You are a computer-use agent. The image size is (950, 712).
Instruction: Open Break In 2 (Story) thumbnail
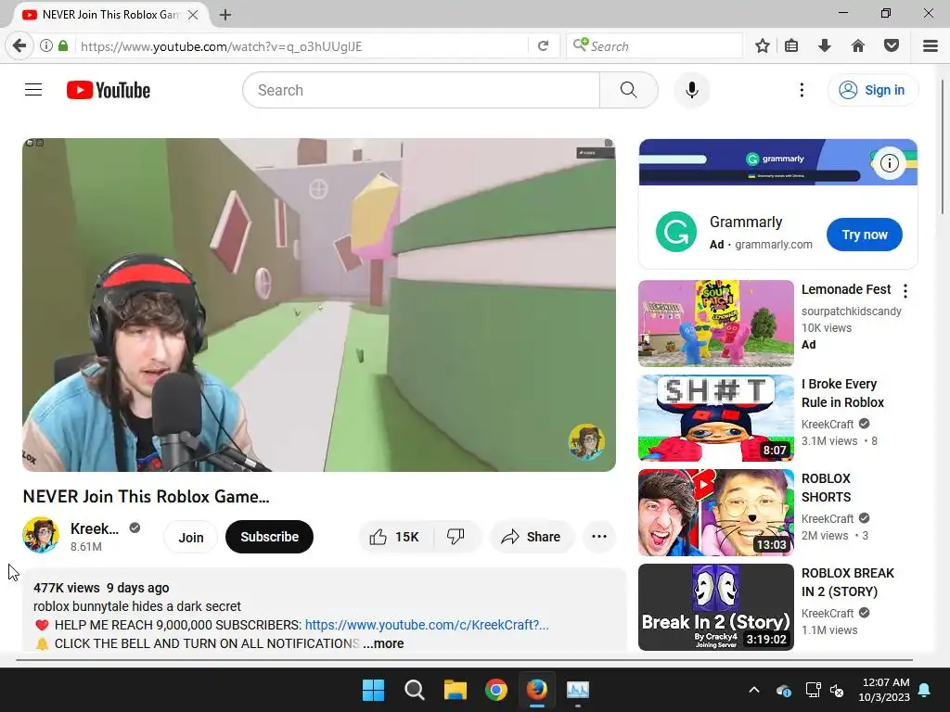click(x=716, y=606)
